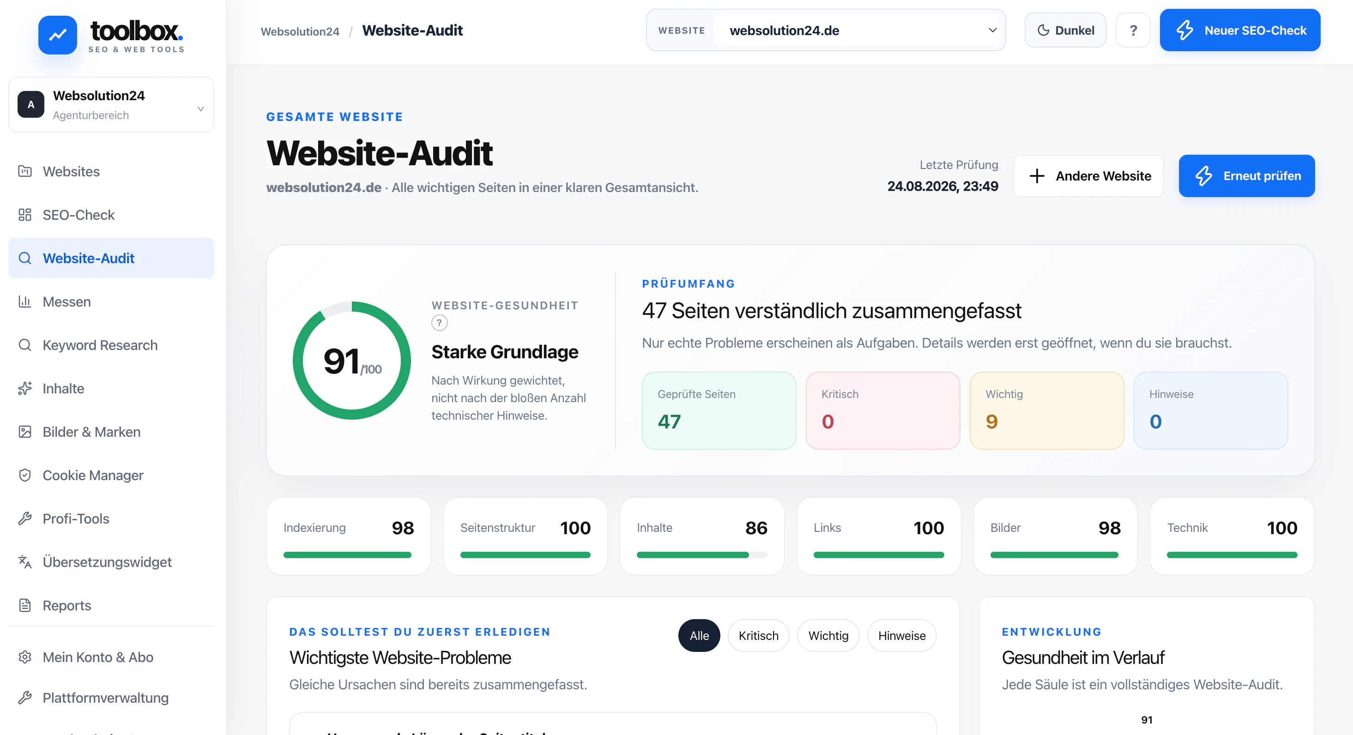Filter problems by Alle
The image size is (1353, 735).
pyautogui.click(x=699, y=636)
